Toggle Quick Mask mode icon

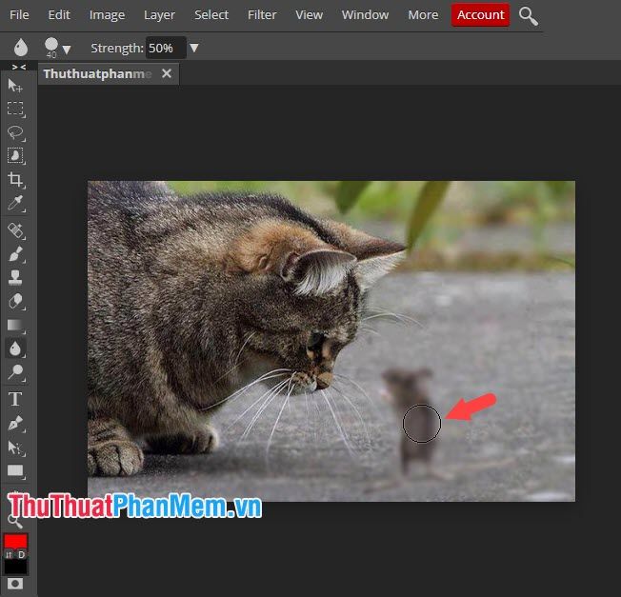(x=15, y=584)
